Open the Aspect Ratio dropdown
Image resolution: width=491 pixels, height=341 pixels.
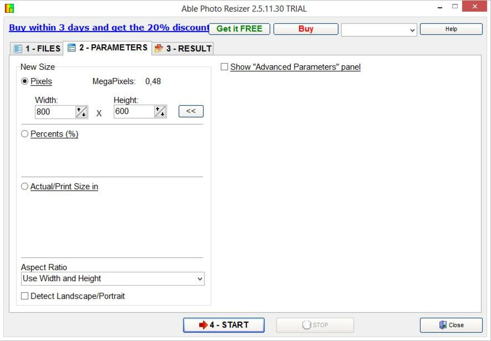[x=113, y=278]
